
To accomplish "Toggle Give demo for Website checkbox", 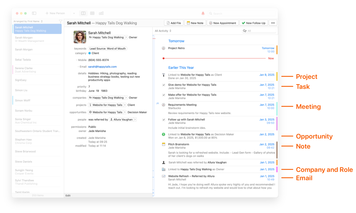I will tap(164, 85).
